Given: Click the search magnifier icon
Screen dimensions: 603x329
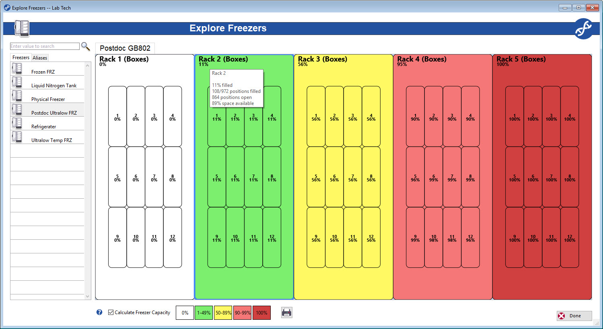Looking at the screenshot, I should tap(85, 46).
